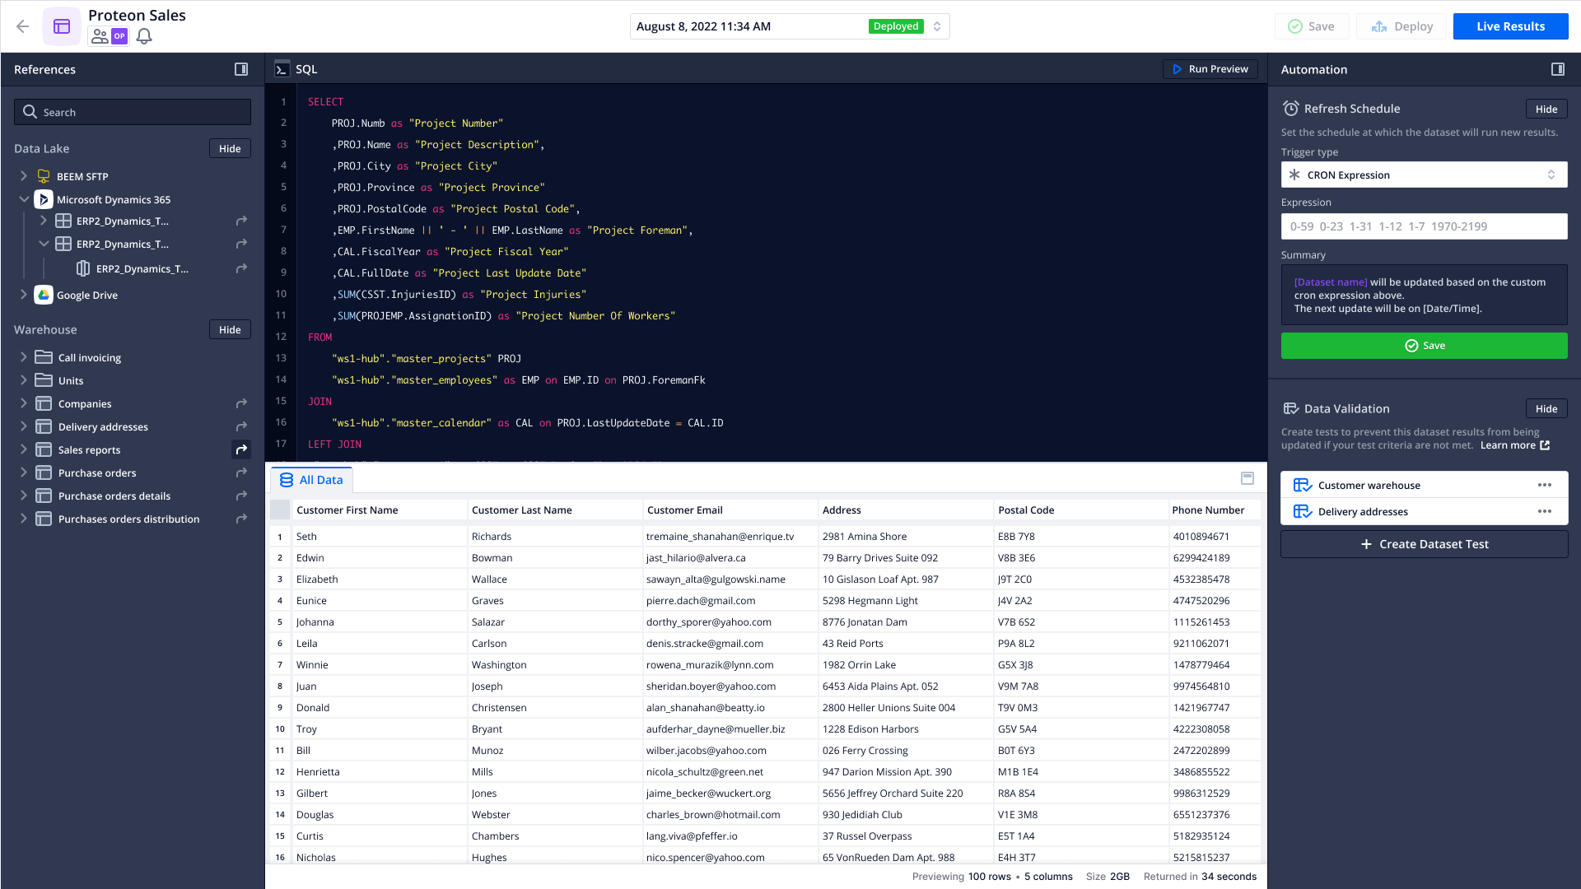
Task: Click the OP user badge next to Proteon Sales
Action: 118,36
